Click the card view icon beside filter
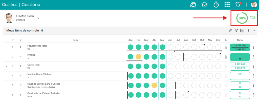Image resolution: width=259 pixels, height=106 pixels. pyautogui.click(x=242, y=30)
